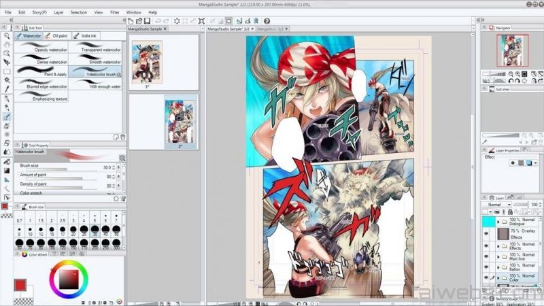Click the Scale/transform icon in toolbar

click(201, 21)
